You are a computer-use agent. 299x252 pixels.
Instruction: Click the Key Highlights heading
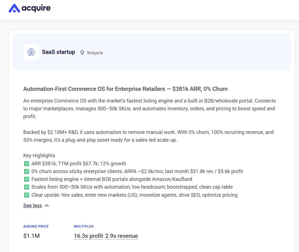[39, 155]
